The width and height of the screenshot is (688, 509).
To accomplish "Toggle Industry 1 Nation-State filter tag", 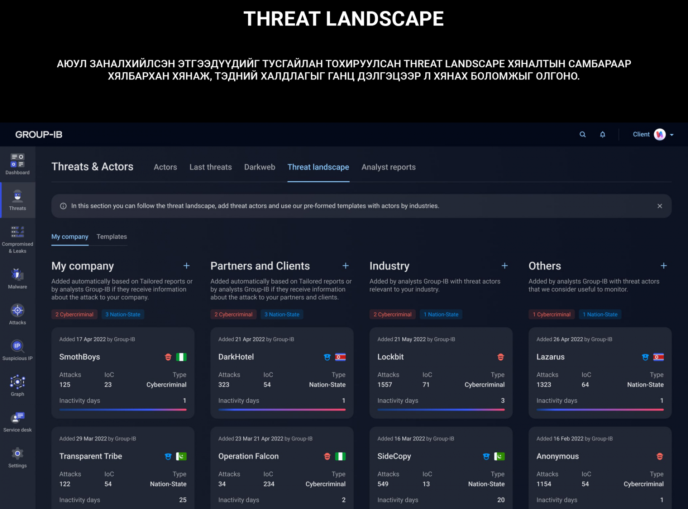I will pos(441,314).
